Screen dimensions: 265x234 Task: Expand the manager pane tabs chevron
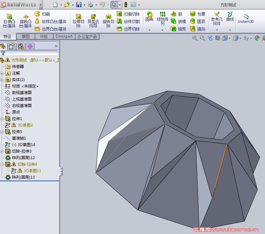click(x=56, y=46)
